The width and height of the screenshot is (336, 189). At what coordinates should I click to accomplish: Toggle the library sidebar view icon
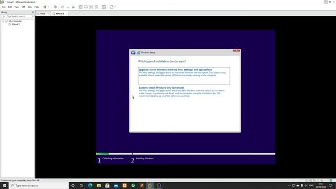click(x=80, y=7)
